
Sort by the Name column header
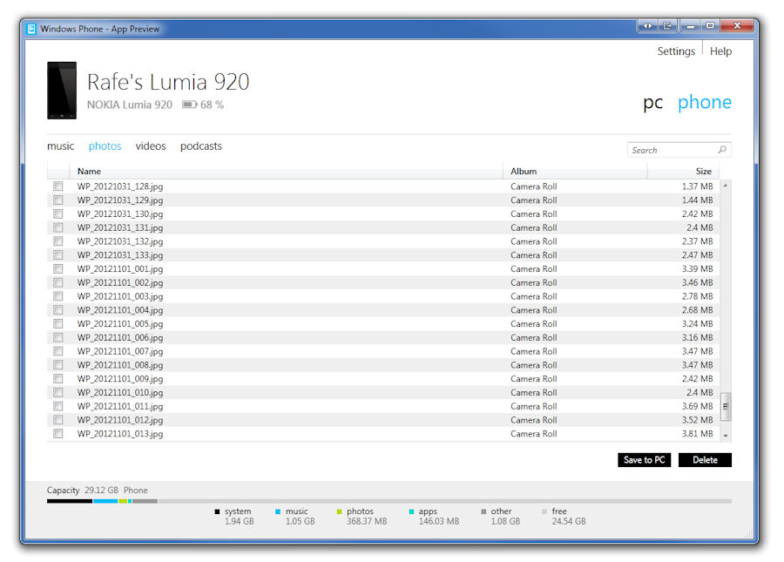tap(286, 171)
